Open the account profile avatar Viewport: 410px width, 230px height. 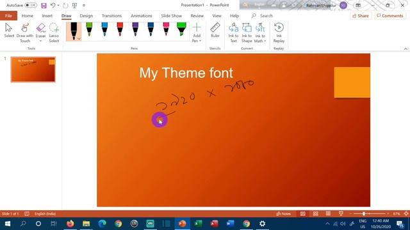pos(343,5)
